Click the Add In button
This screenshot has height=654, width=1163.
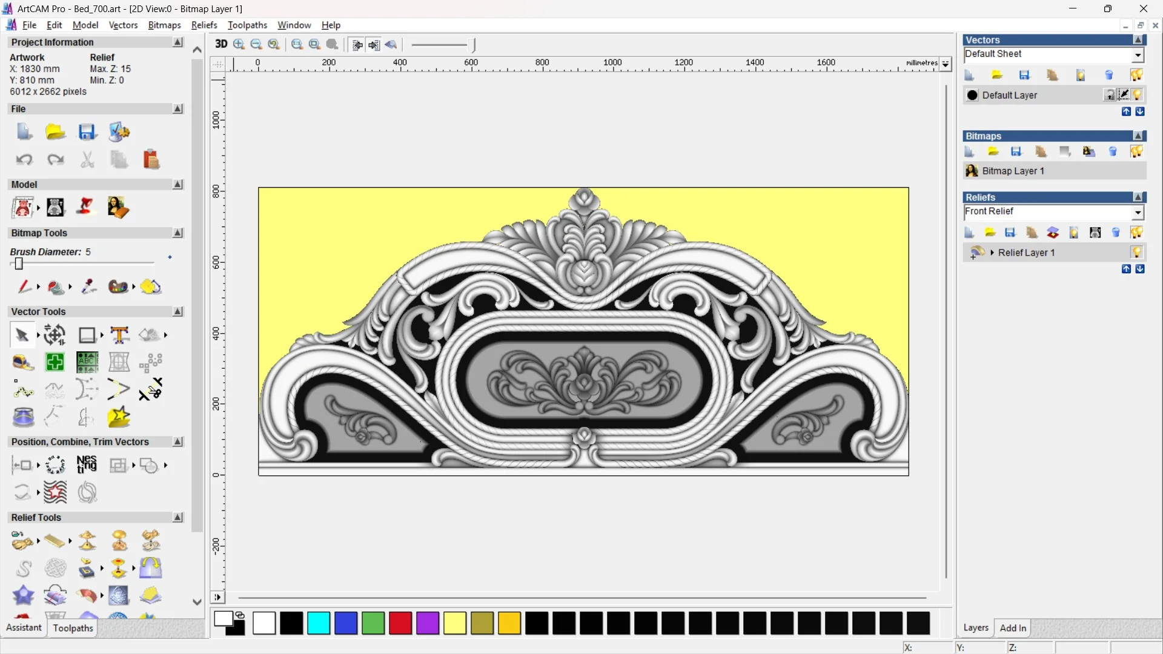[1013, 628]
